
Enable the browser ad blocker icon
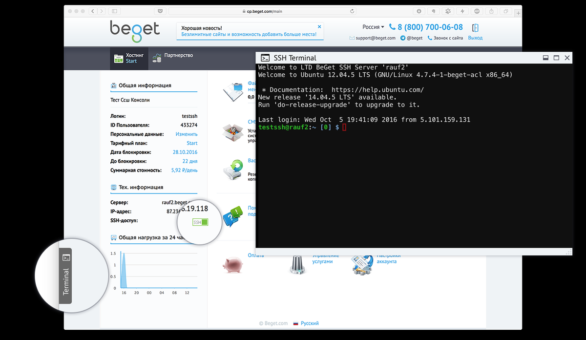(x=476, y=11)
